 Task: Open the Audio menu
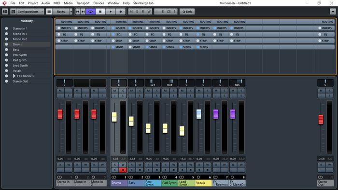click(x=45, y=3)
